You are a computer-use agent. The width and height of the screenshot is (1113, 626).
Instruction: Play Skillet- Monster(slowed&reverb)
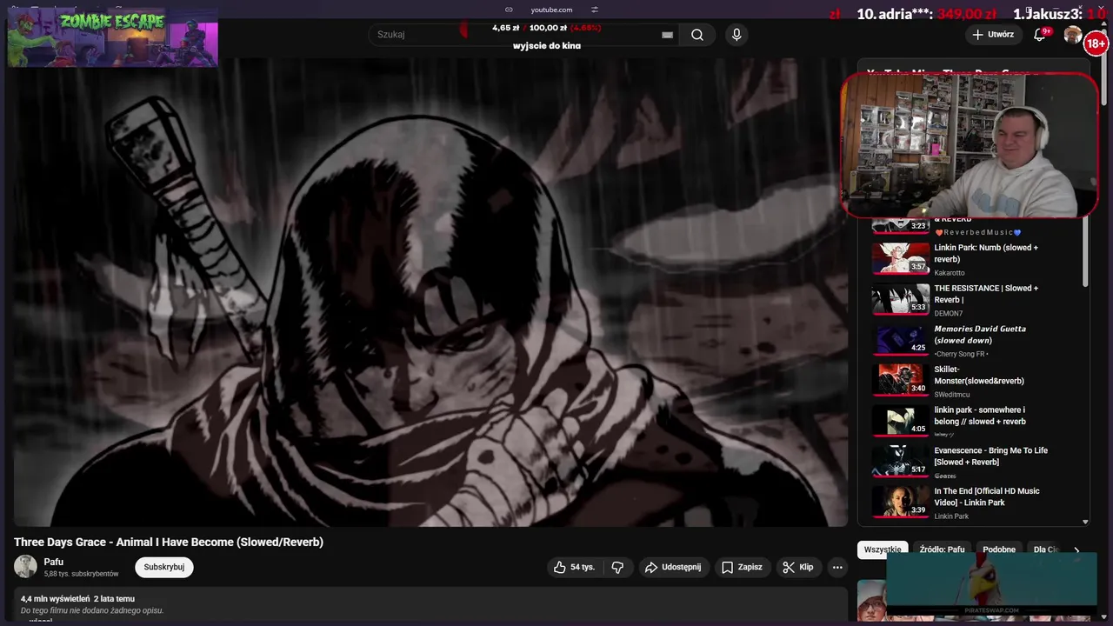tap(979, 375)
